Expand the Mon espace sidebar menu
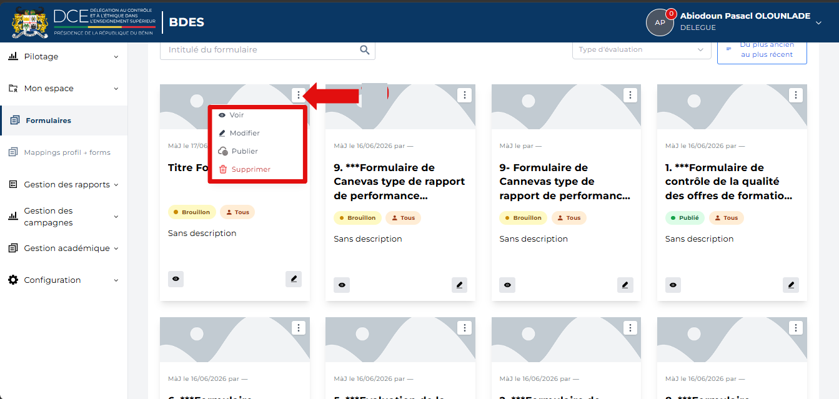The width and height of the screenshot is (839, 399). 64,89
